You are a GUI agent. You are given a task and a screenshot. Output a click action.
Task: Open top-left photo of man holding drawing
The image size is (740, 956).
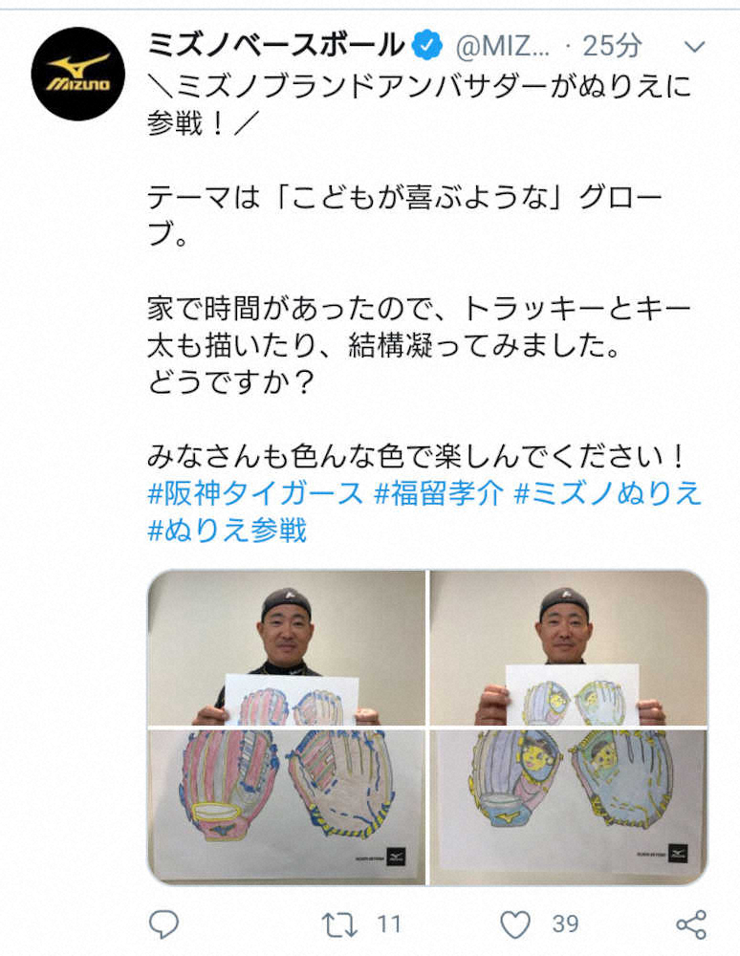(x=287, y=647)
